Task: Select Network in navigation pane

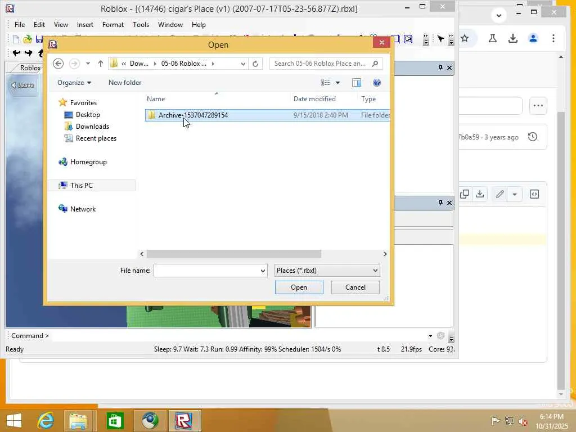Action: (83, 209)
